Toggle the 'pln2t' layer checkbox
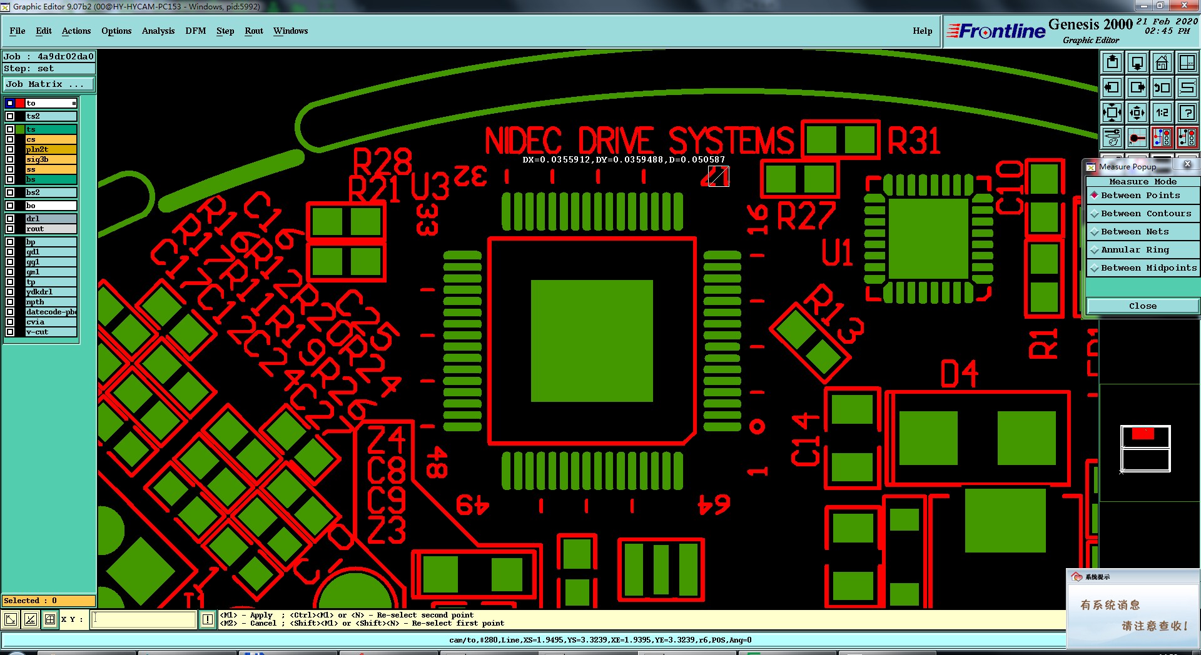The image size is (1201, 655). coord(10,149)
